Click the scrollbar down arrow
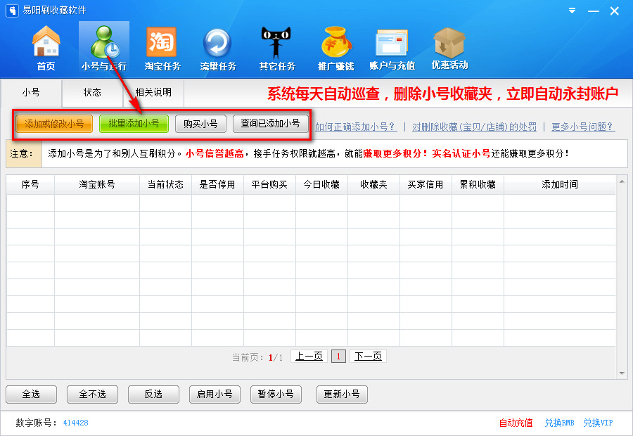This screenshot has height=436, width=633. pyautogui.click(x=622, y=373)
